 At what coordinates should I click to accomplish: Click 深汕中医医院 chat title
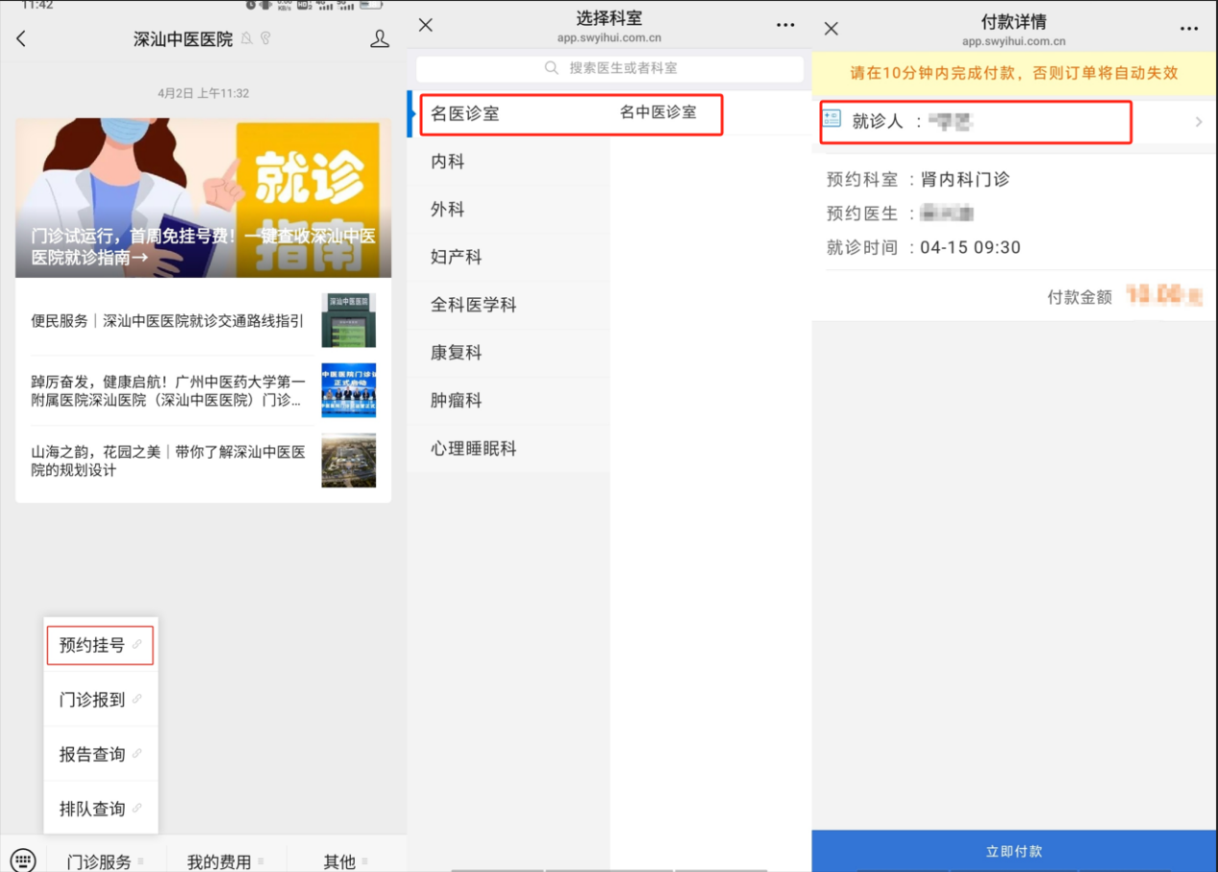pos(183,38)
